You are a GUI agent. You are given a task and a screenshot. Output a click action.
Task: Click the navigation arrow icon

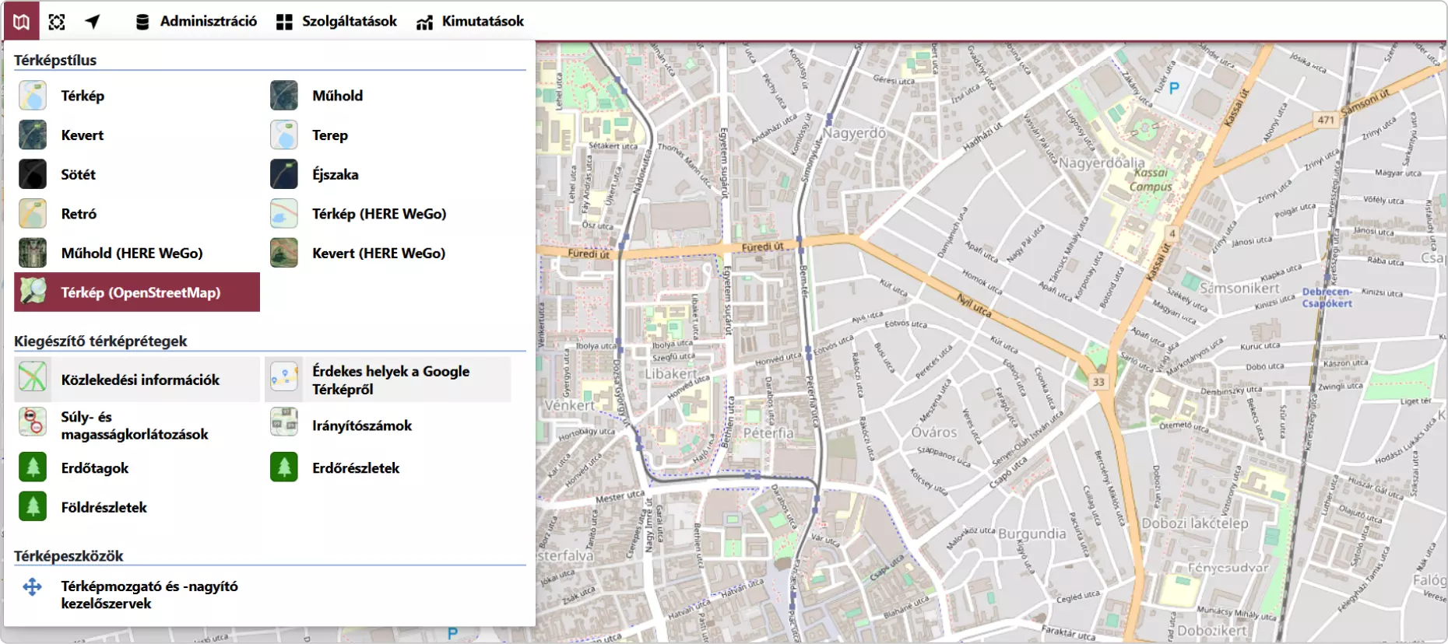point(93,22)
